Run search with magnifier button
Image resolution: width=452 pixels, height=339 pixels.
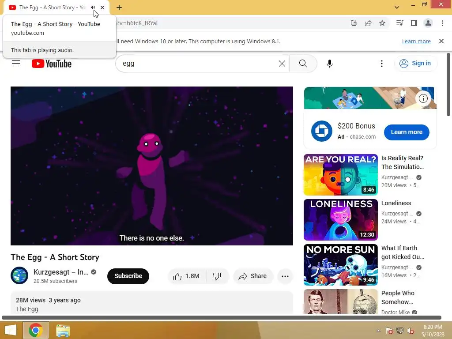coord(303,64)
